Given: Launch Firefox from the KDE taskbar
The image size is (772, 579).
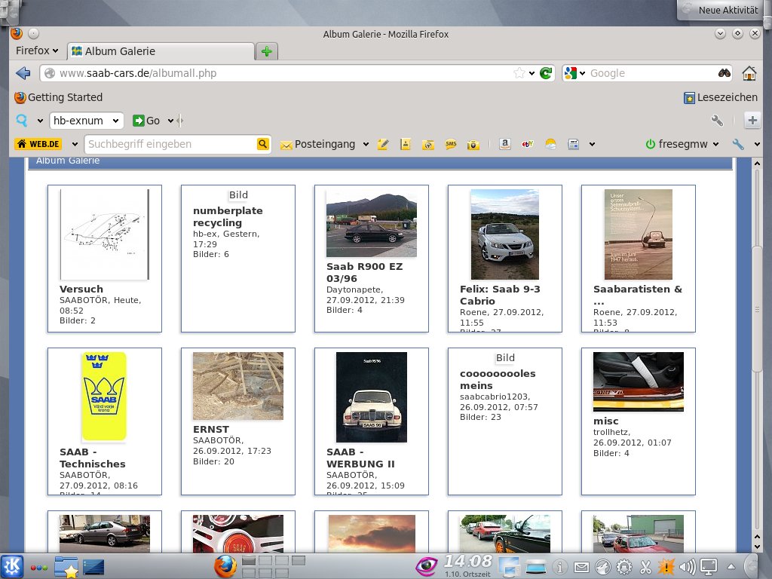Looking at the screenshot, I should point(225,566).
